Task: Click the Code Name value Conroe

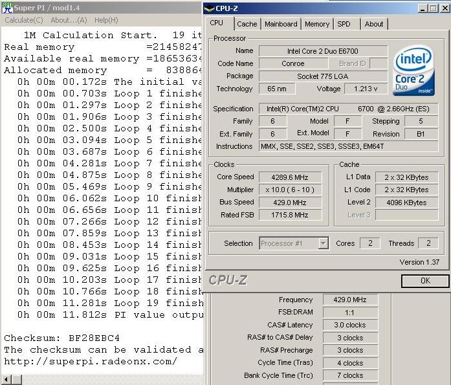Action: [293, 63]
